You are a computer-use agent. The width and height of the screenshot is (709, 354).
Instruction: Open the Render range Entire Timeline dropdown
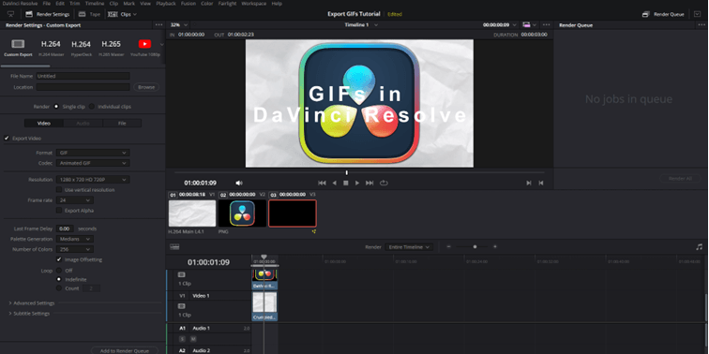point(409,247)
